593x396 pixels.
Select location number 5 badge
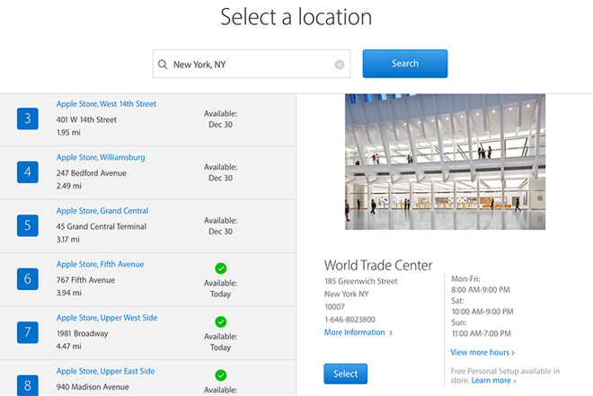pos(28,225)
